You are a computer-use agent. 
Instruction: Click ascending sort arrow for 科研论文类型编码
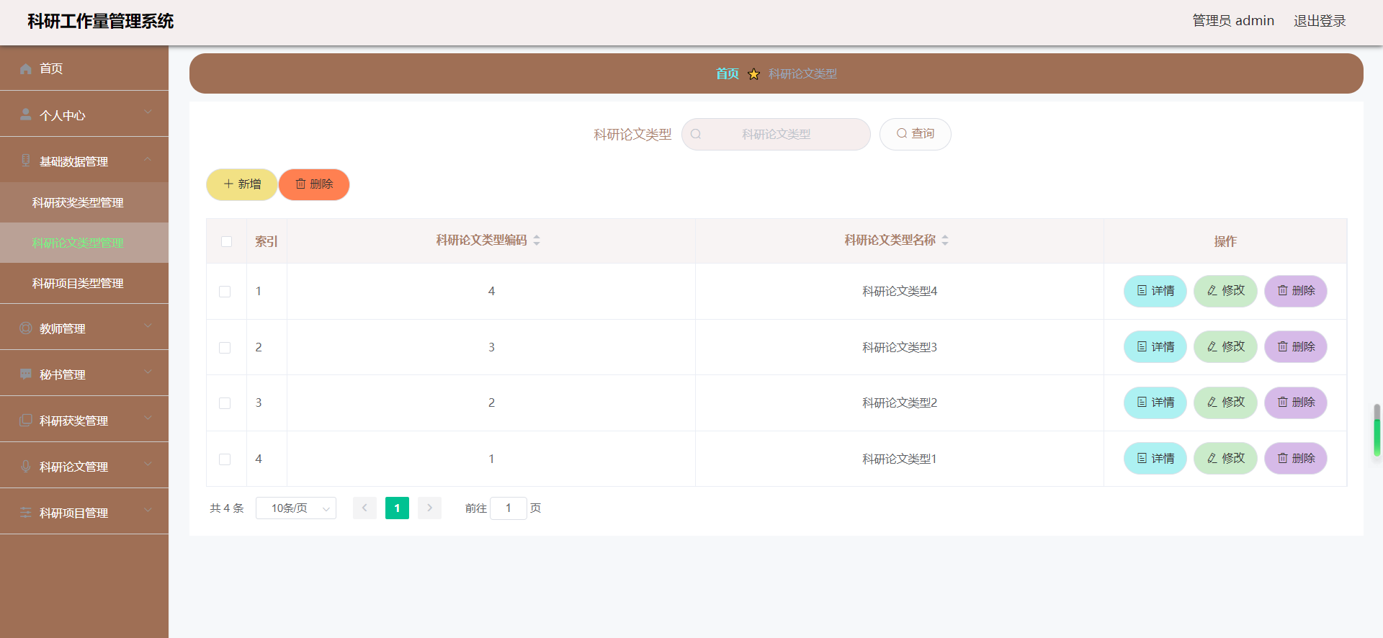tap(537, 237)
